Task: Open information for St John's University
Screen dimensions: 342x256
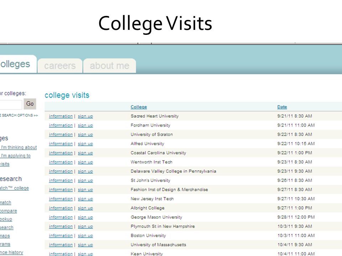Action: (x=61, y=180)
